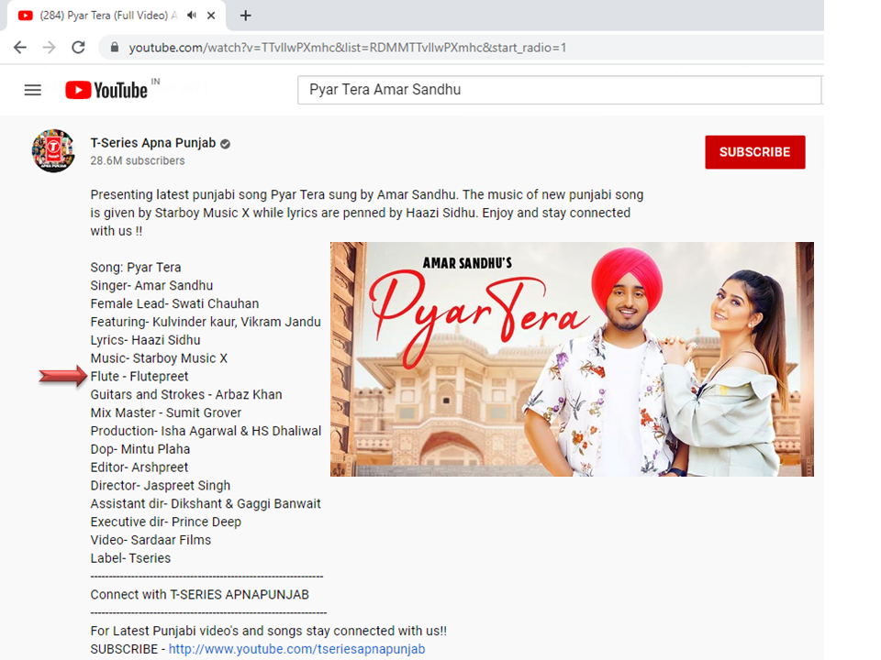
Task: Focus the browser address bar URL
Action: 347,48
